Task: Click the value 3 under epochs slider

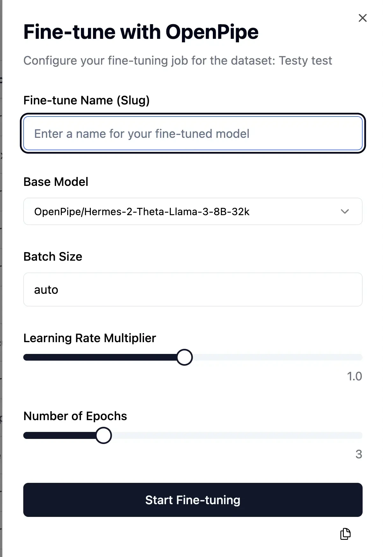Action: tap(359, 454)
